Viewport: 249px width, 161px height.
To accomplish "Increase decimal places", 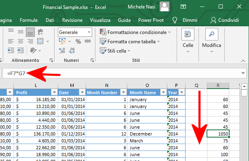I will pyautogui.click(x=62, y=51).
